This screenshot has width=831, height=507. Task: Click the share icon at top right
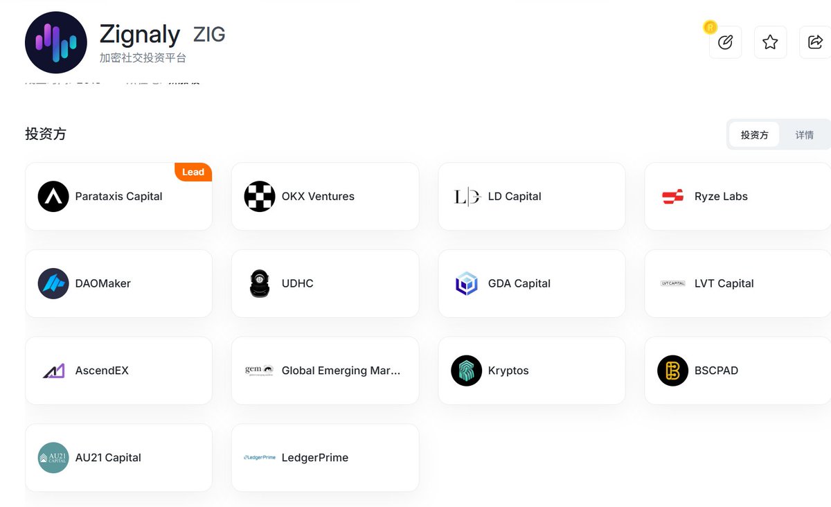pos(815,42)
